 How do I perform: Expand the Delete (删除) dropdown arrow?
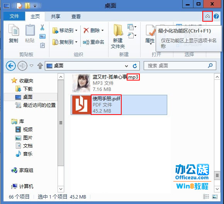(103, 30)
